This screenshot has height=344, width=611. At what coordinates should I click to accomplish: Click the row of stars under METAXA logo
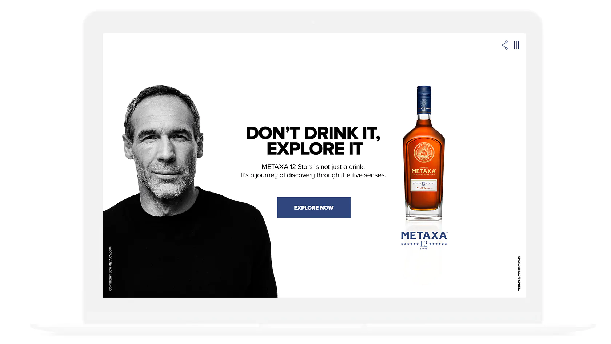[x=424, y=244]
